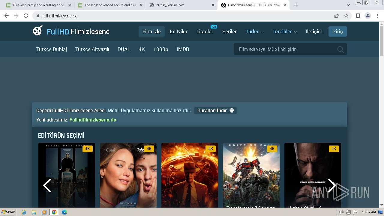Open a new browser tab
This screenshot has height=216, width=384.
[296, 5]
